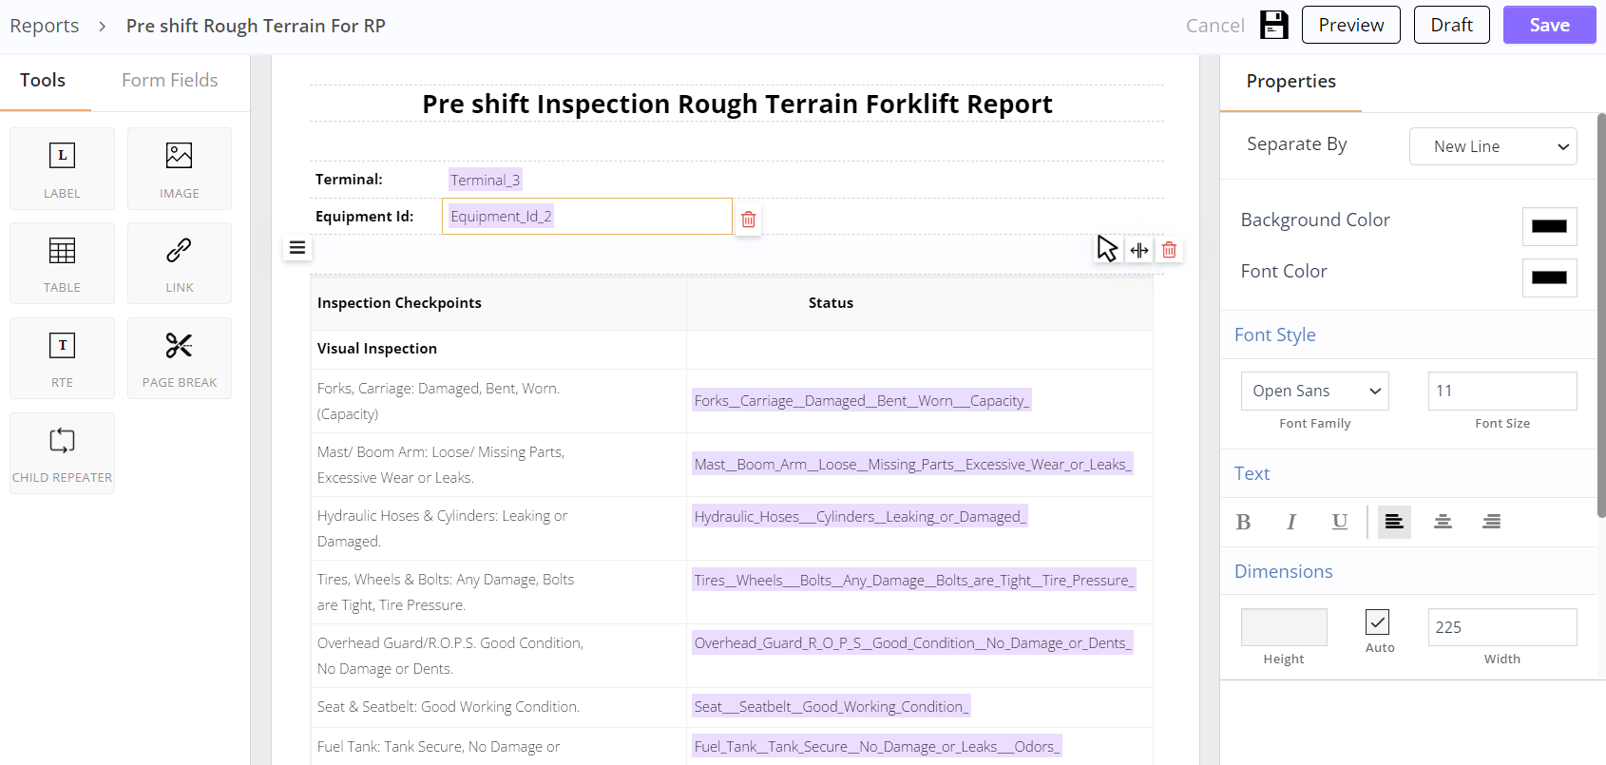Click the Reports breadcrumb link
Viewport: 1606px width, 765px height.
click(45, 26)
